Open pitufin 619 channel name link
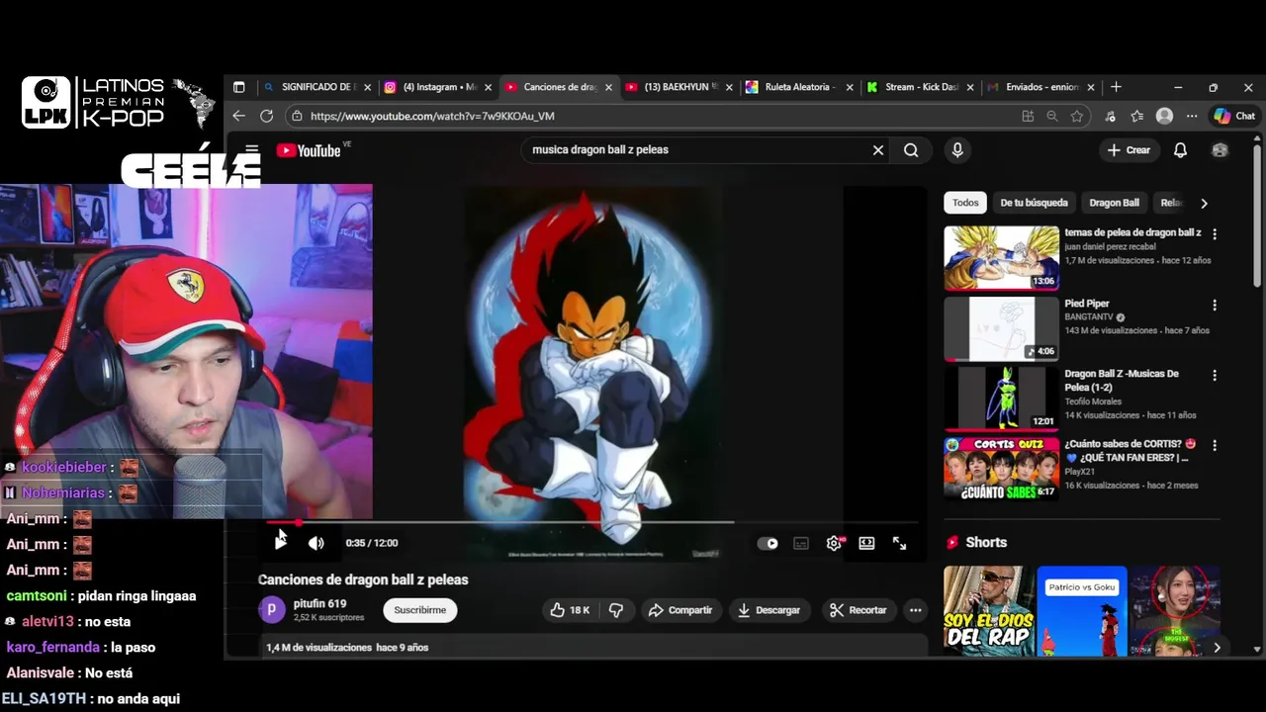The height and width of the screenshot is (712, 1266). [320, 603]
